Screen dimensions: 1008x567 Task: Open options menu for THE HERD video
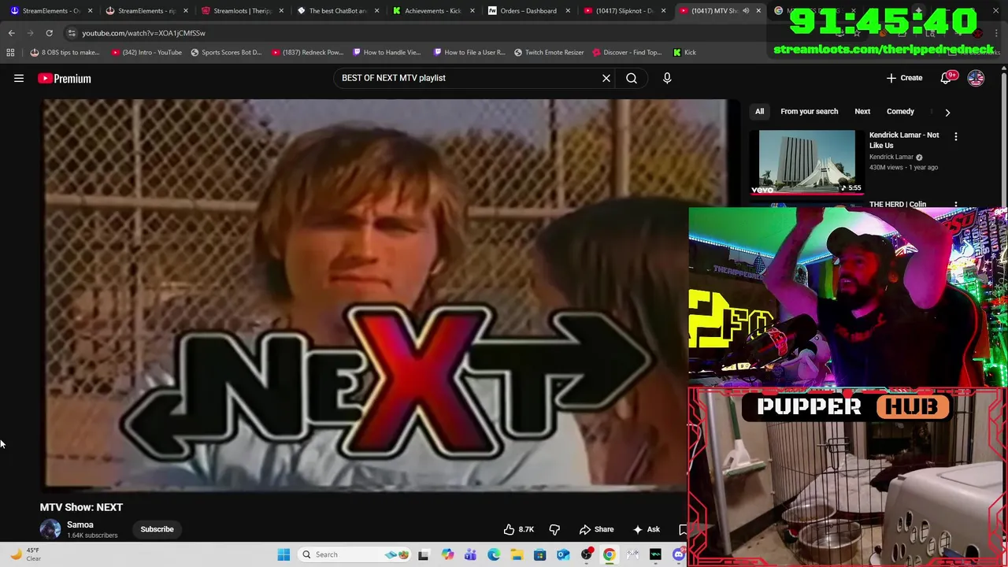[956, 205]
